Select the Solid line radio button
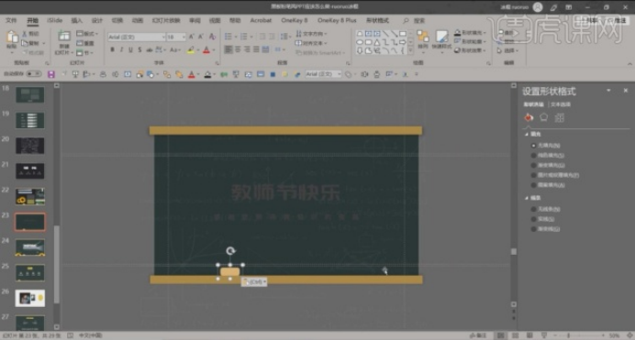Viewport: 635px width, 340px height. 533,219
